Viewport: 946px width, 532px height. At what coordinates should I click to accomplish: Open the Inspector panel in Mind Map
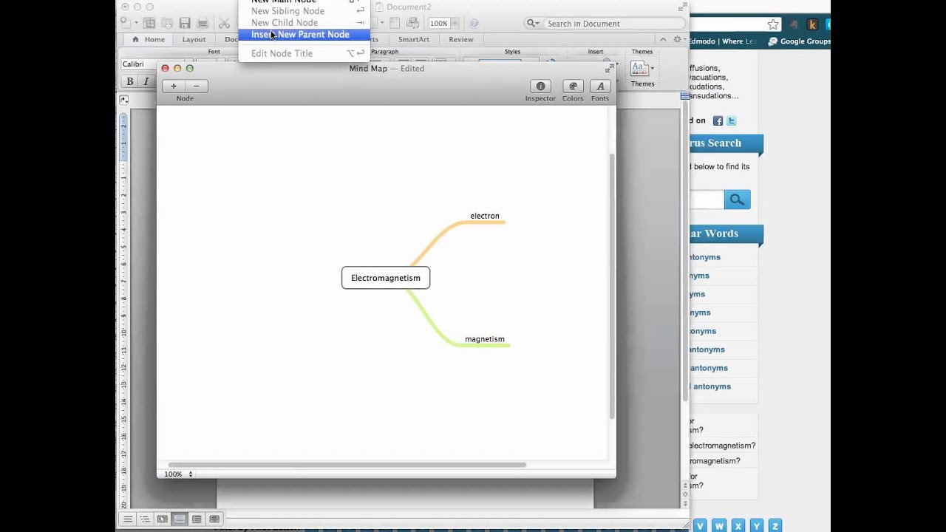[x=540, y=86]
